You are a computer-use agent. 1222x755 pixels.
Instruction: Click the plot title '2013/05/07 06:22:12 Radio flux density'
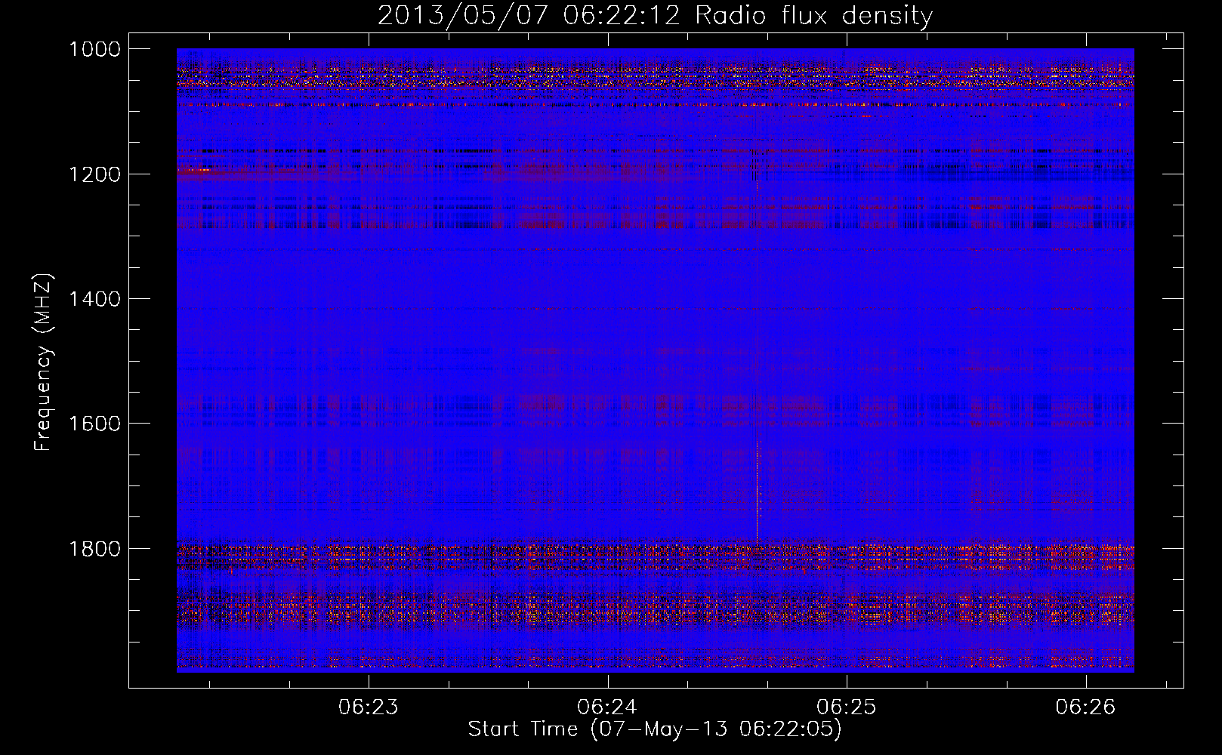click(x=655, y=15)
